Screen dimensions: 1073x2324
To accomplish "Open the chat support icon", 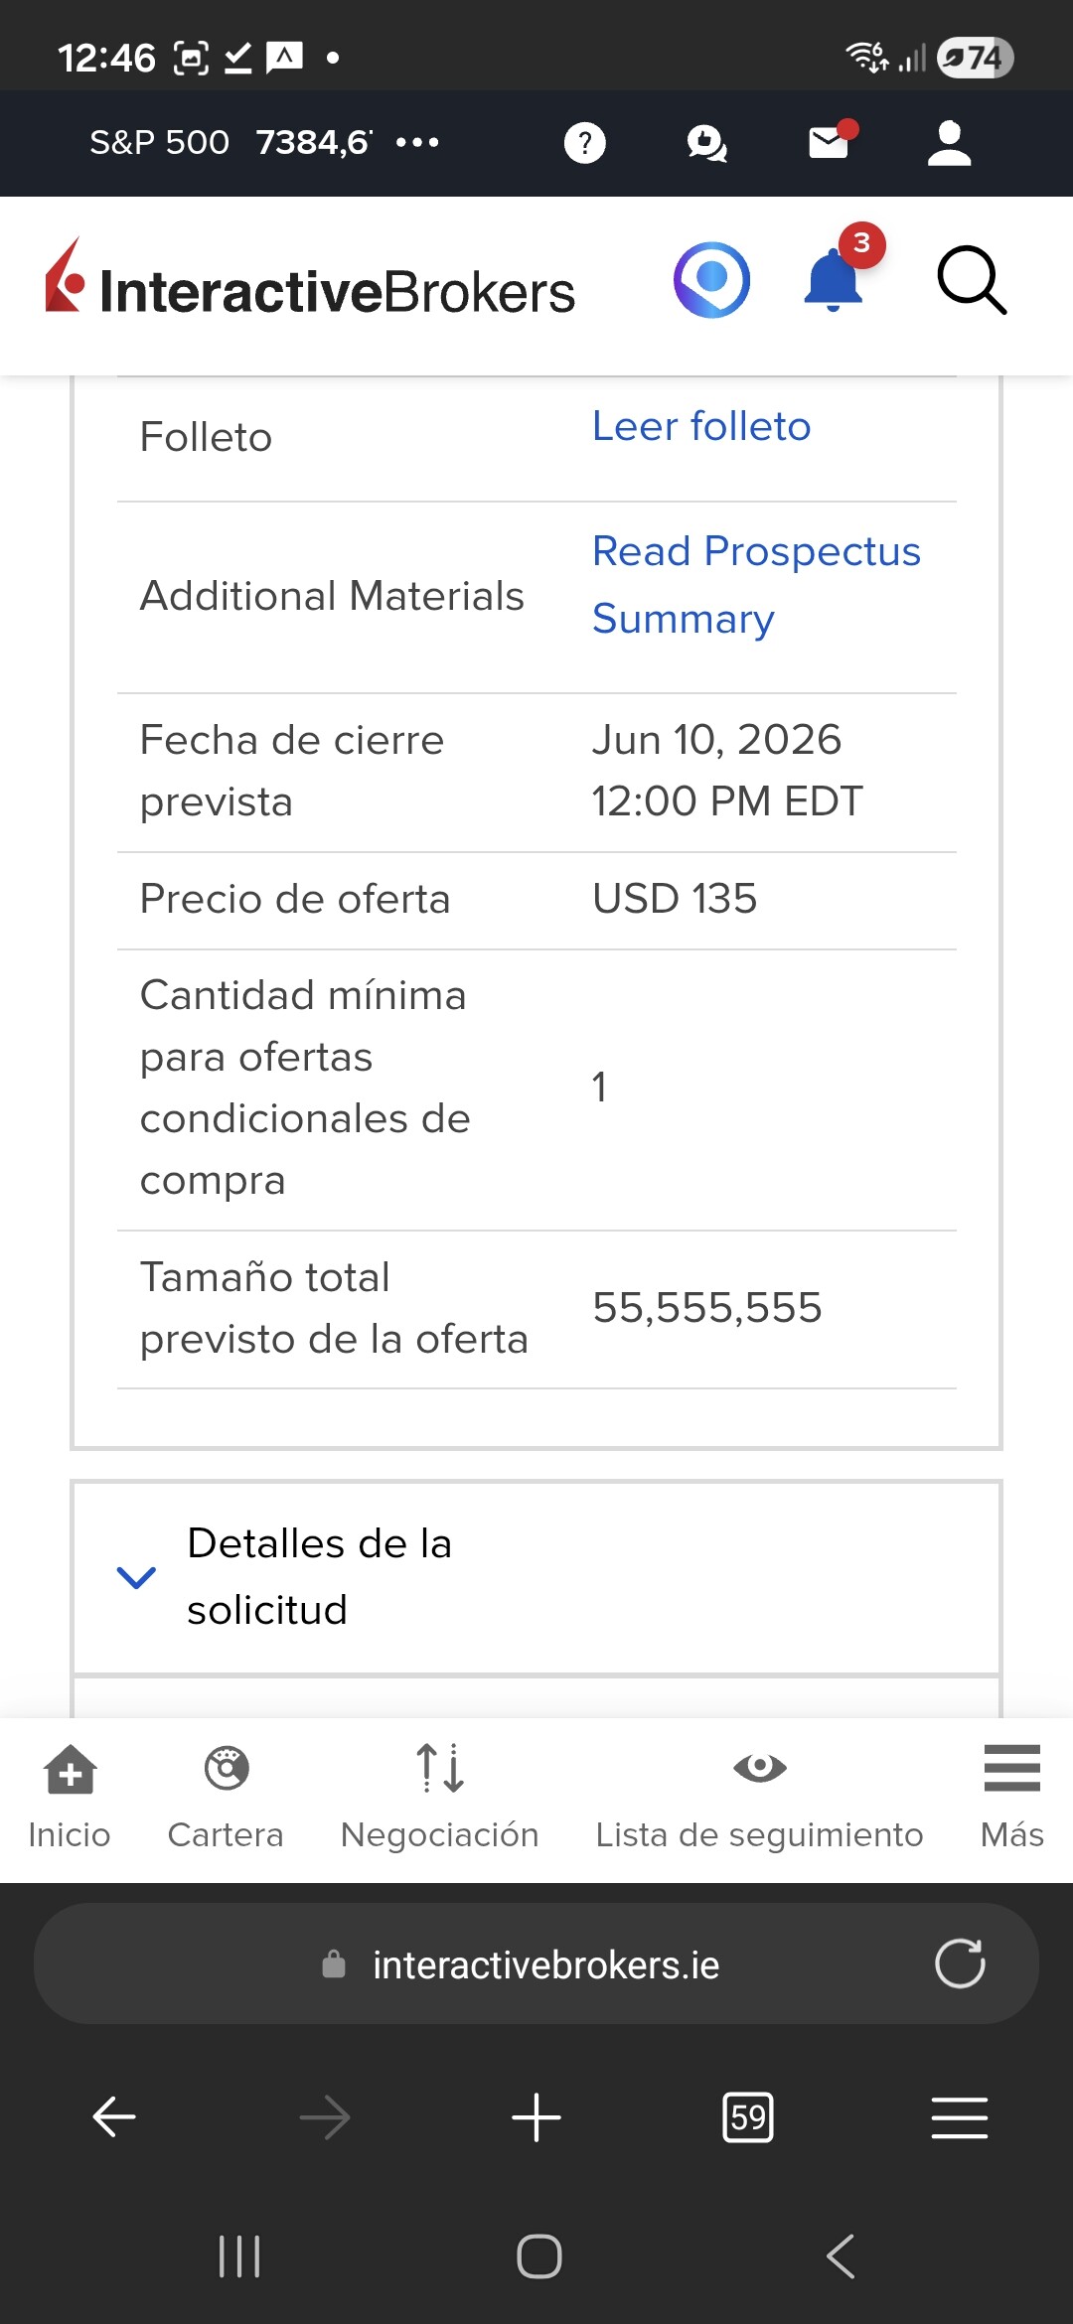I will (706, 143).
